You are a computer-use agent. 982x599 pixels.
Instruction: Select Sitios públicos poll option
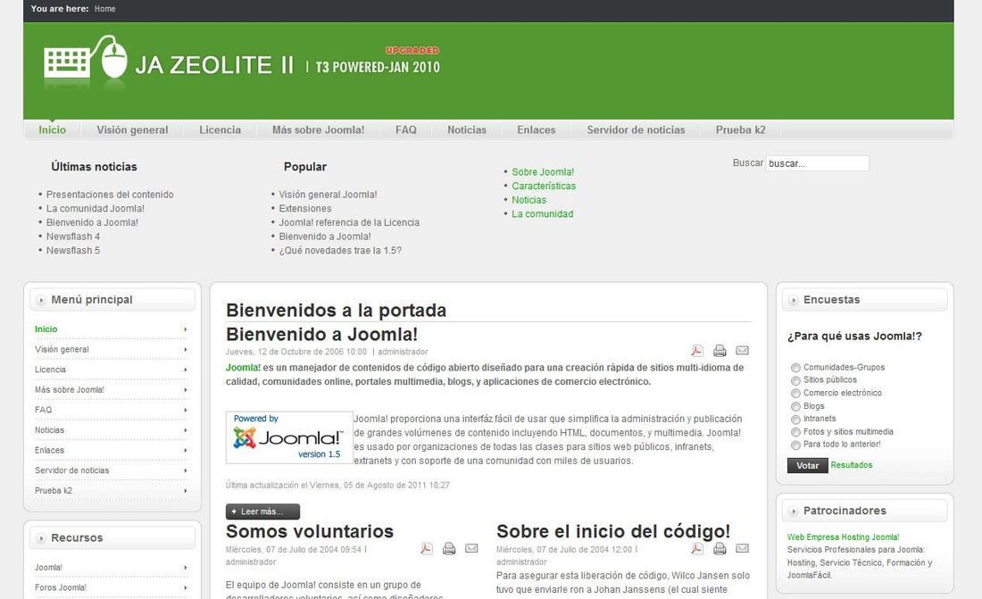795,380
